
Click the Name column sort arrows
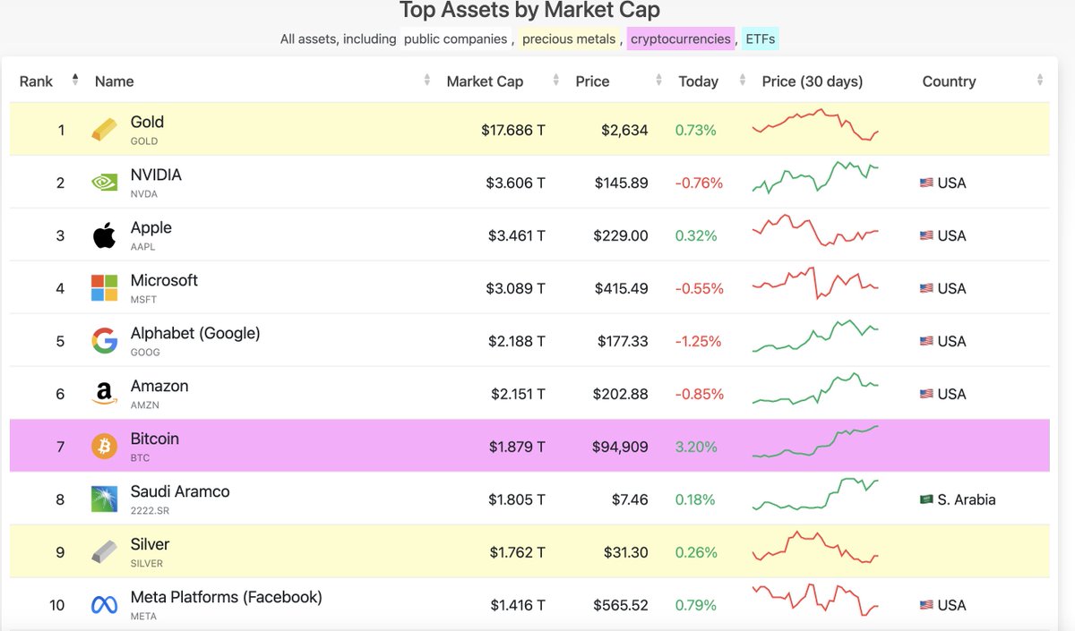tap(426, 80)
